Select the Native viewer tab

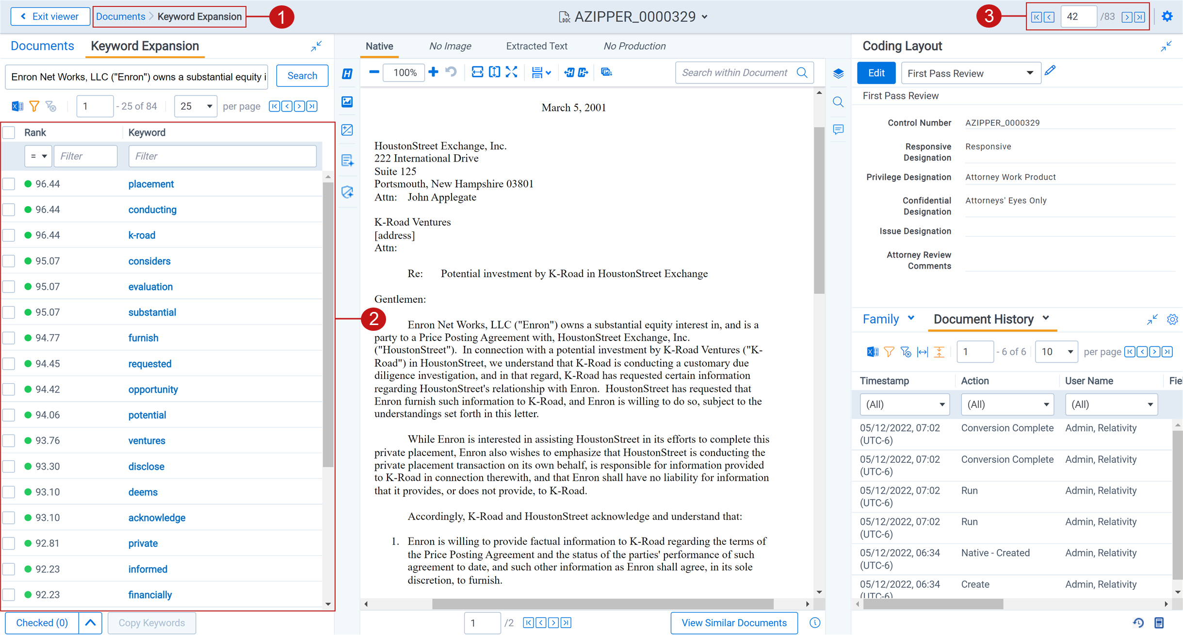(379, 46)
